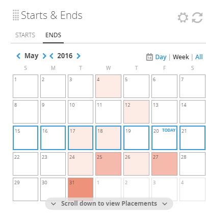
Task: Select the highlighted May 25 cell
Action: tap(108, 164)
